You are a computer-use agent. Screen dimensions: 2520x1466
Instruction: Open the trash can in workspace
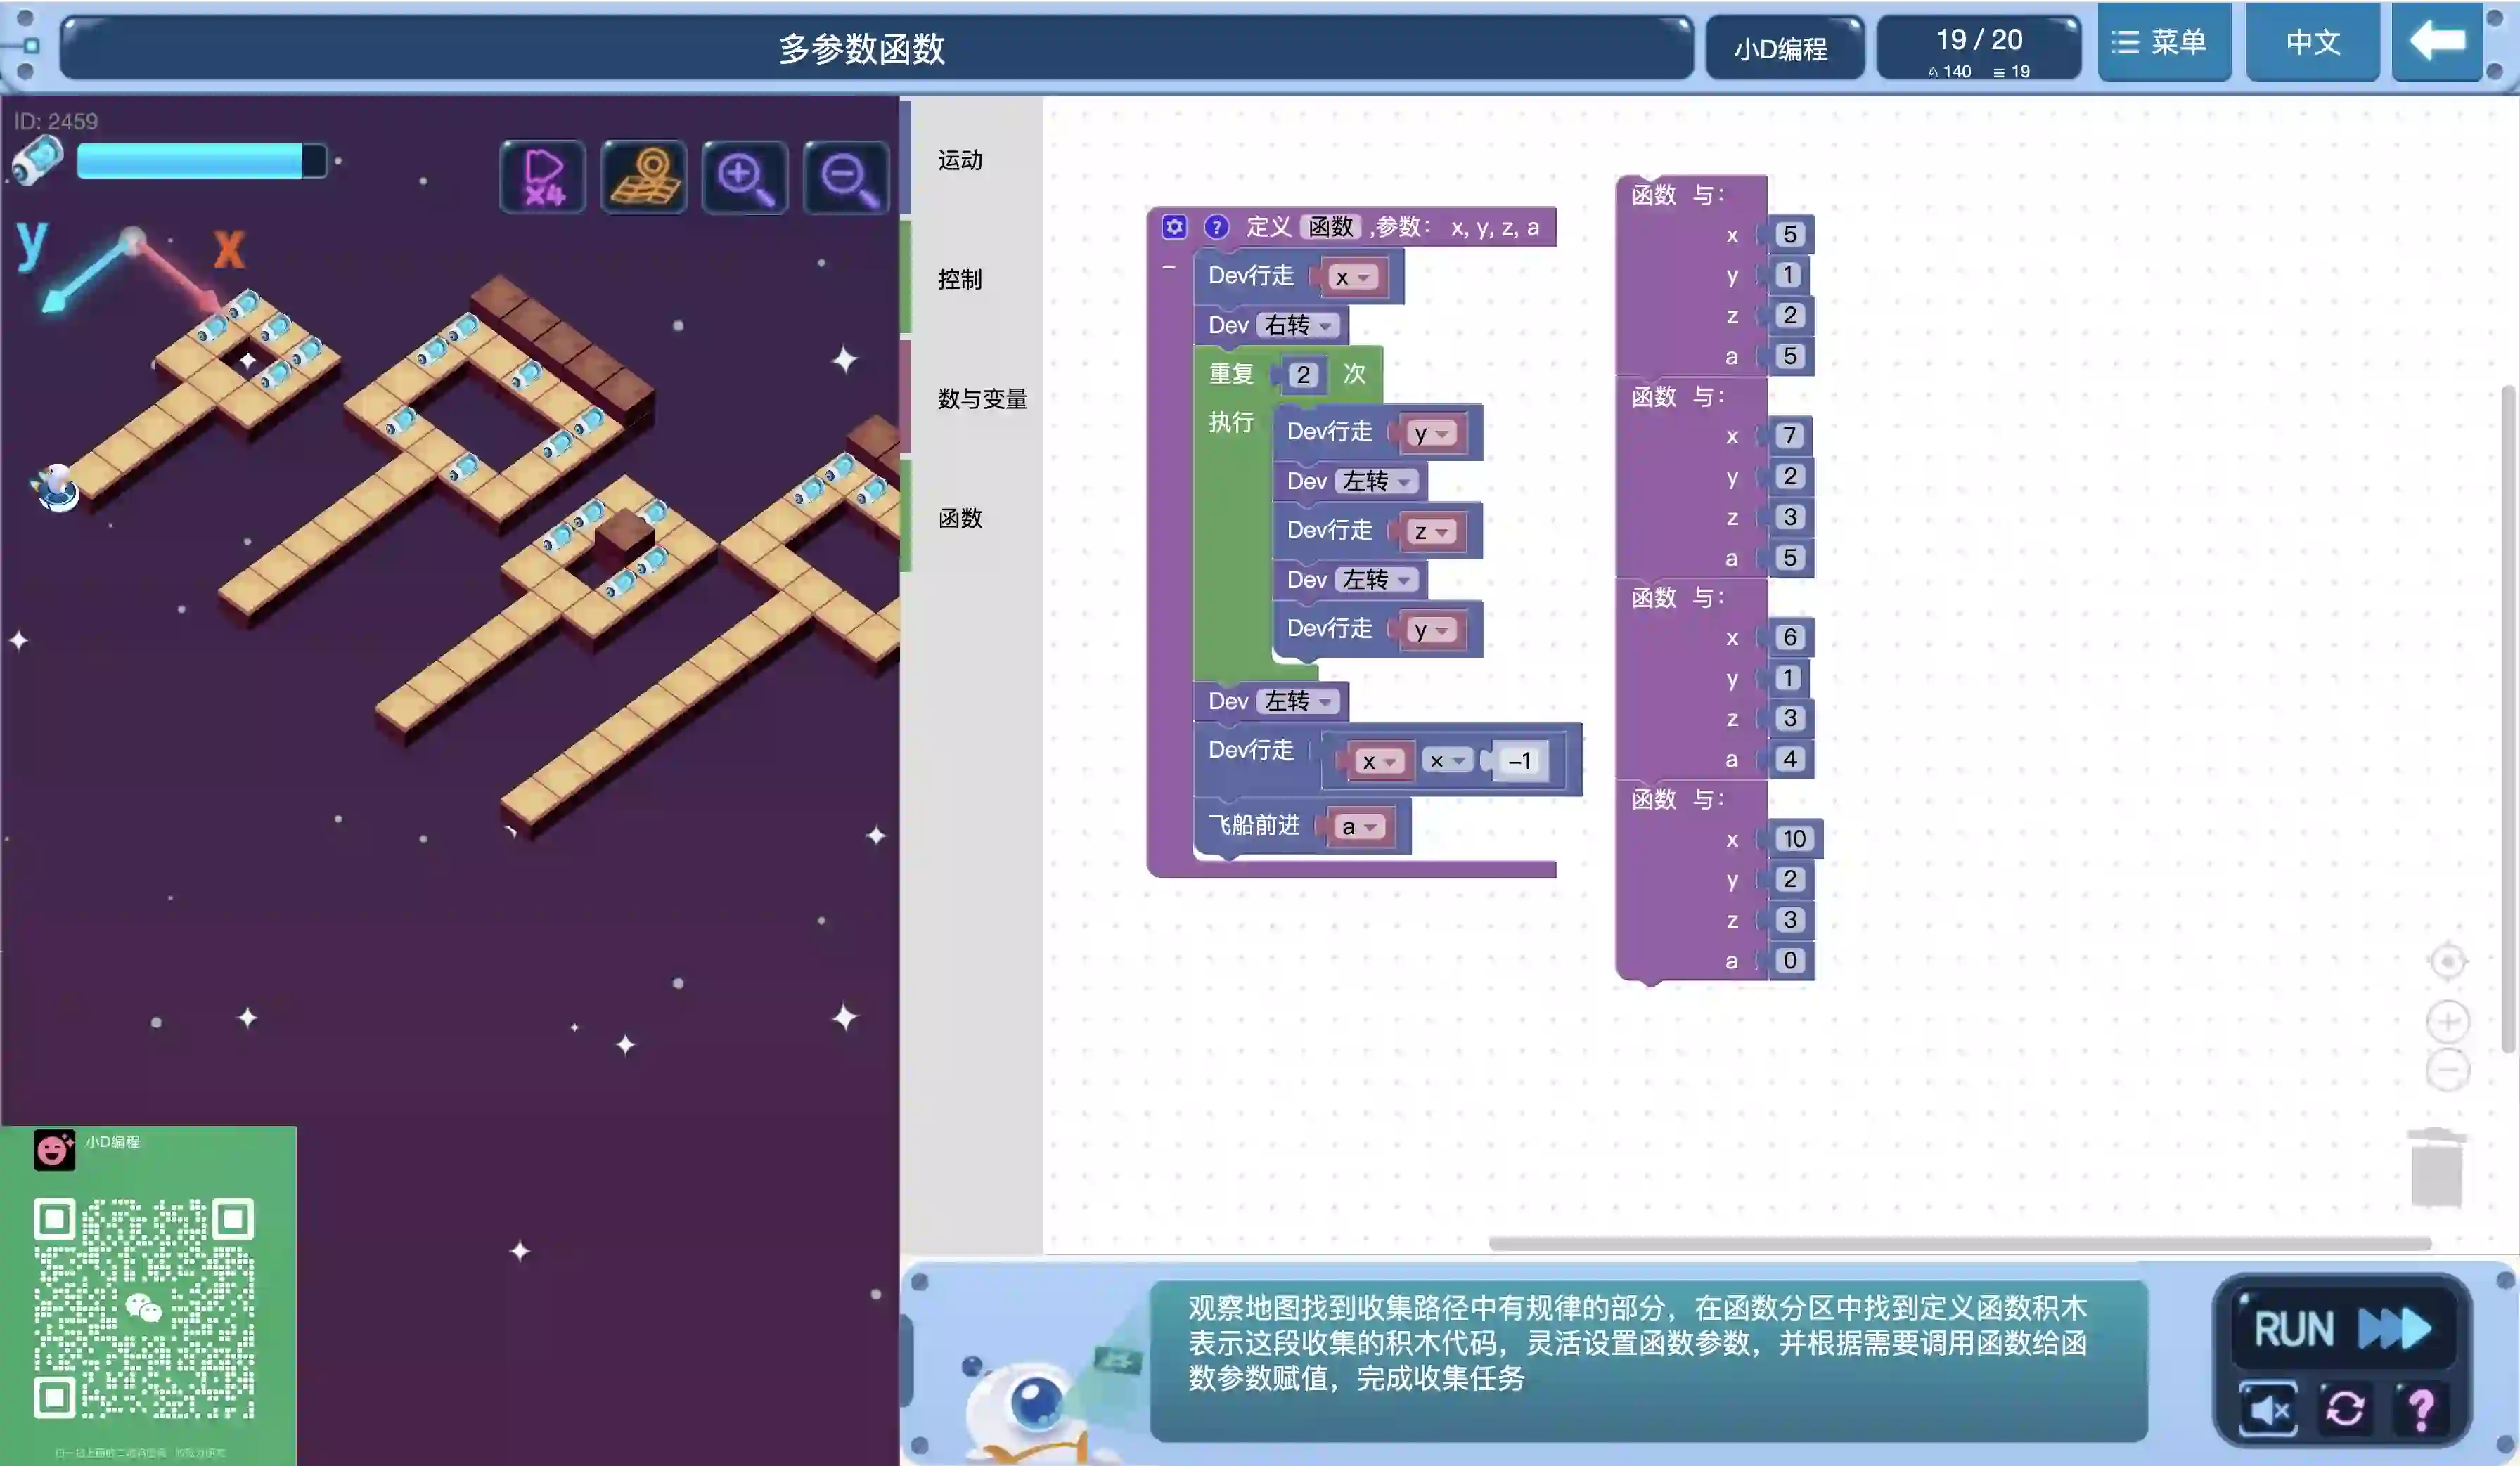click(x=2436, y=1169)
